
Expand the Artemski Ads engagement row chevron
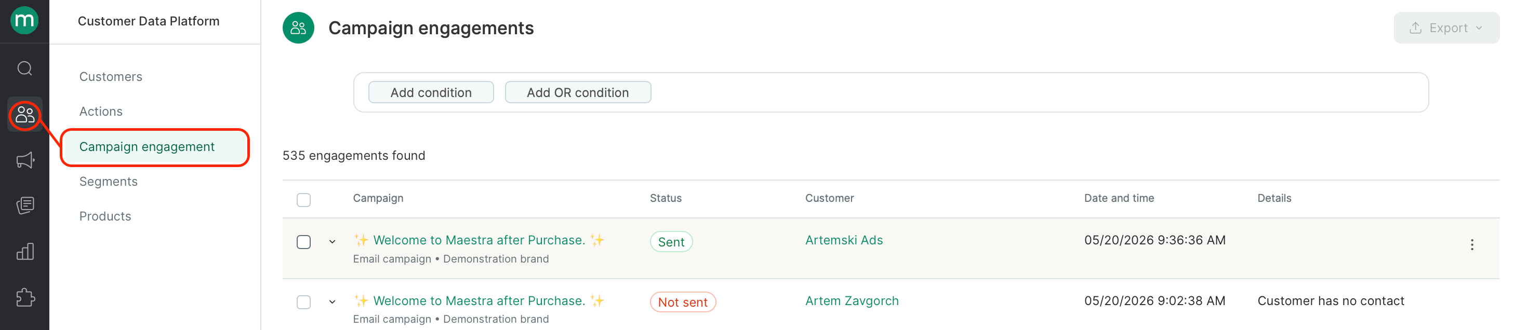coord(333,242)
